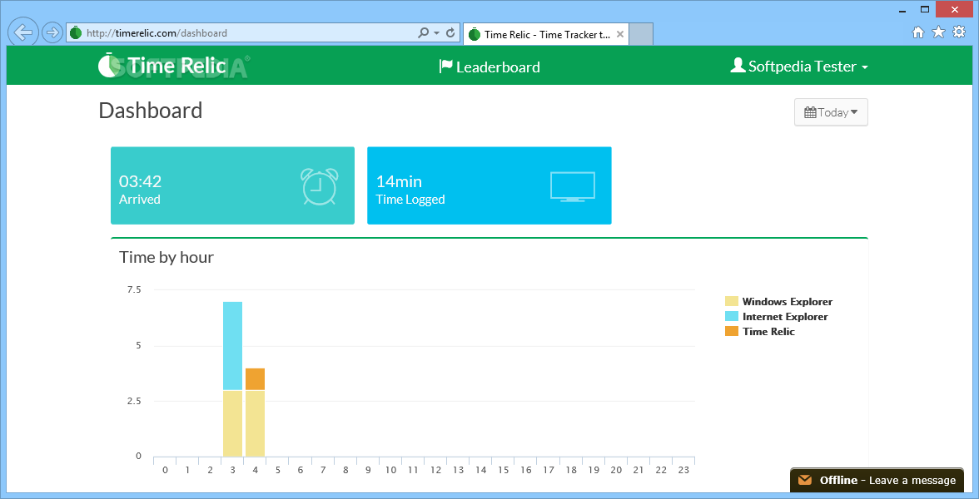Maximize the browser window
Image resolution: width=979 pixels, height=499 pixels.
(926, 8)
